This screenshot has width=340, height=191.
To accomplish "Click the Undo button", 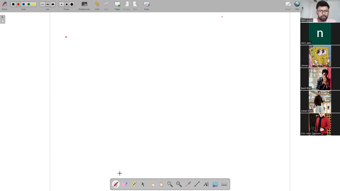I will 97,6.
